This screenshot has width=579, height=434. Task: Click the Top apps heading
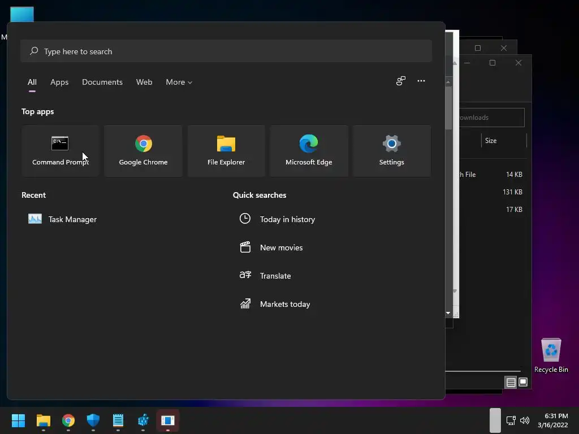[x=38, y=111]
